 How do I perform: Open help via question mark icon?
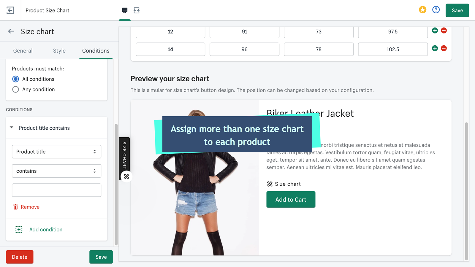click(x=436, y=10)
